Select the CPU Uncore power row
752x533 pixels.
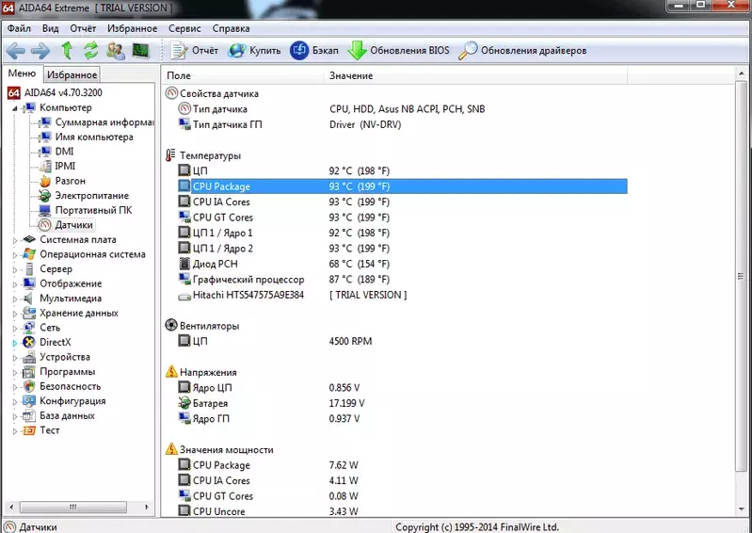tap(402, 511)
